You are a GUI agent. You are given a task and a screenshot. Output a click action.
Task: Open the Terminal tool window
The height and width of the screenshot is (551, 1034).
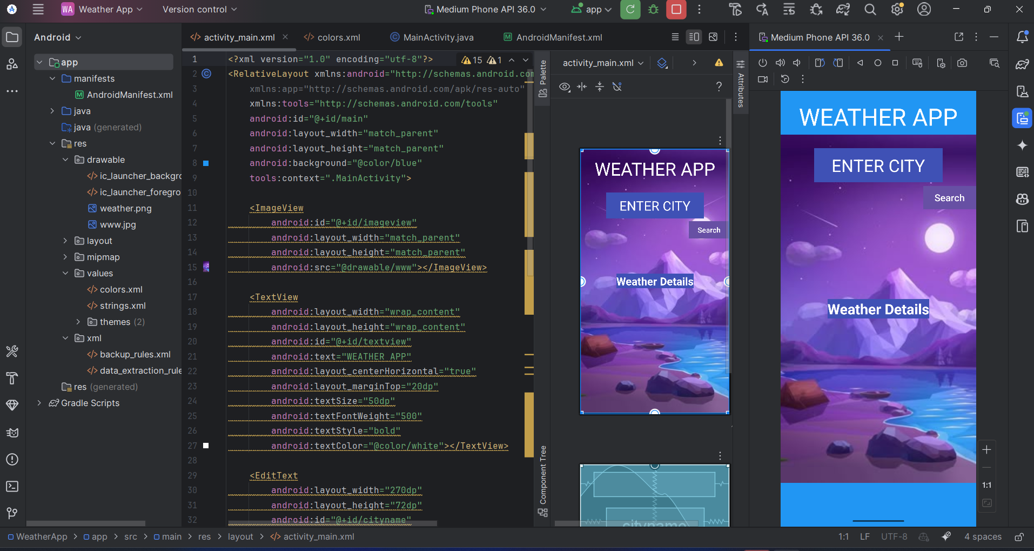[12, 486]
